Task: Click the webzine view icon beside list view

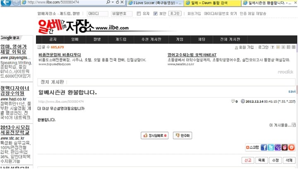Action: (x=288, y=47)
